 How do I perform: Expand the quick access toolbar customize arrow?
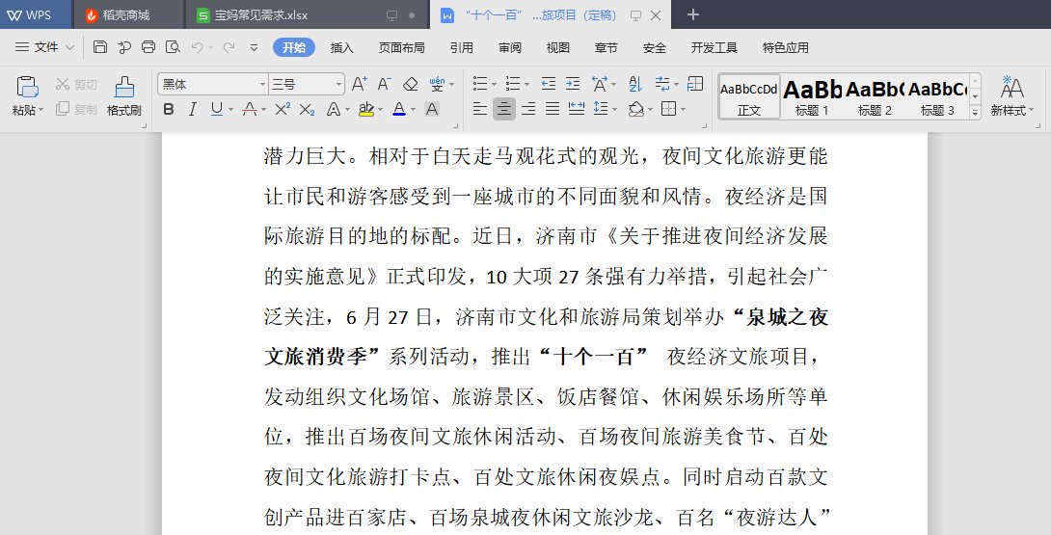click(254, 47)
